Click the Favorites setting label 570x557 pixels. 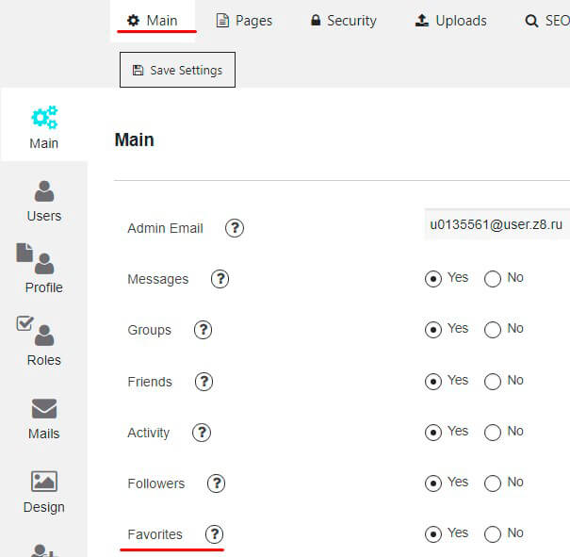pos(155,534)
